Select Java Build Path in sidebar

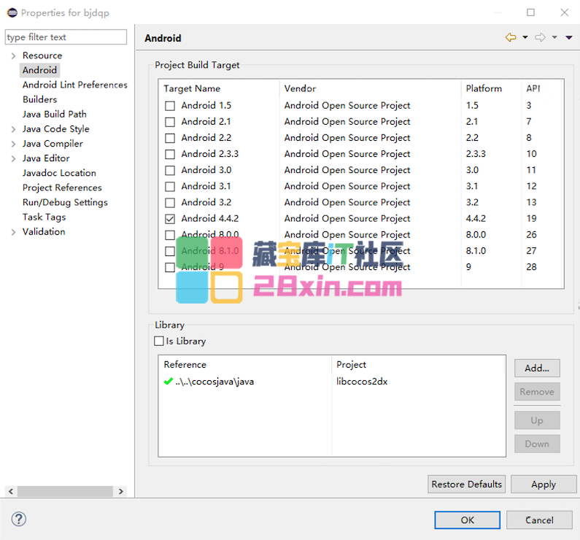pyautogui.click(x=54, y=114)
